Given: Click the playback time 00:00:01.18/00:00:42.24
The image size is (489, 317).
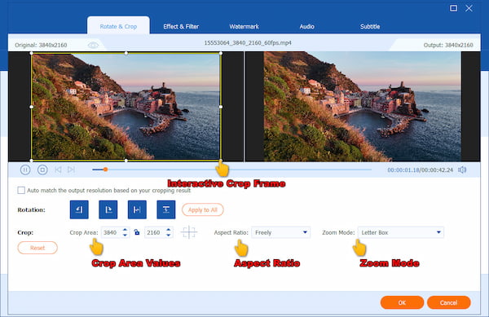Looking at the screenshot, I should click(x=420, y=170).
